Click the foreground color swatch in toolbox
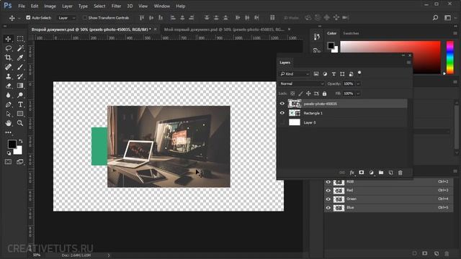The image size is (461, 259). tap(12, 144)
